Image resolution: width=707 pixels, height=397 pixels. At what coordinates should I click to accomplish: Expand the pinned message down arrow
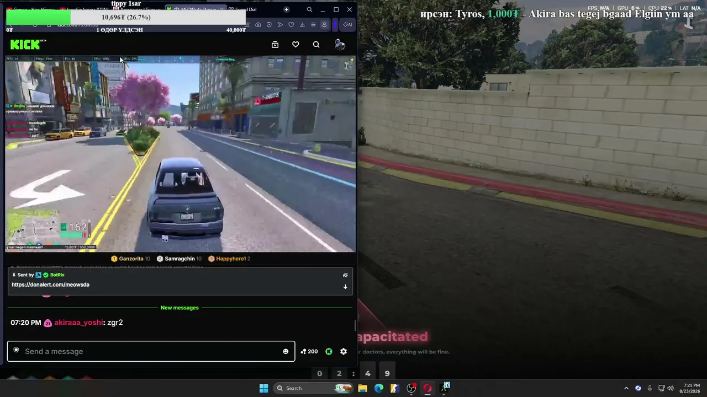coord(345,287)
